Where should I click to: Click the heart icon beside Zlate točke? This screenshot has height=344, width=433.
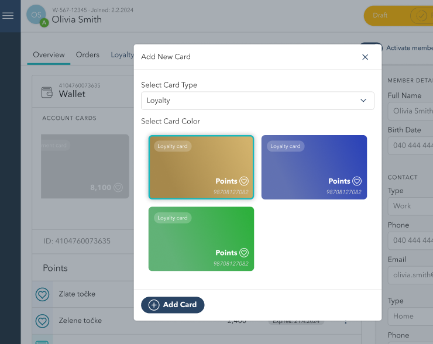[42, 294]
